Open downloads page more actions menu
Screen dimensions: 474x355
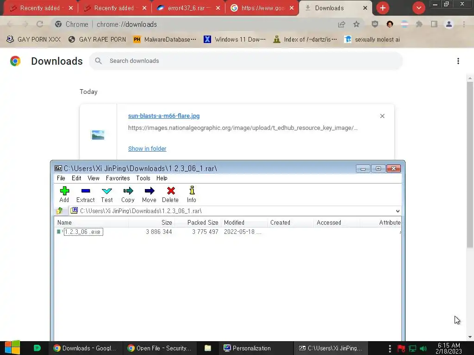coord(458,61)
